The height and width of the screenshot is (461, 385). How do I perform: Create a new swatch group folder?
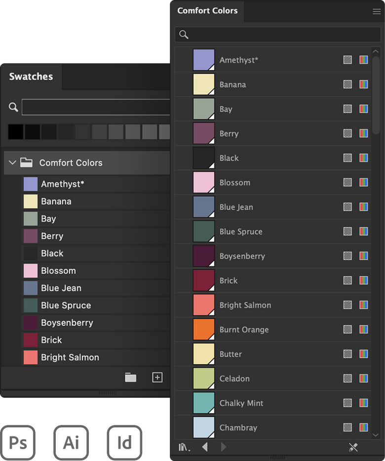pyautogui.click(x=130, y=377)
